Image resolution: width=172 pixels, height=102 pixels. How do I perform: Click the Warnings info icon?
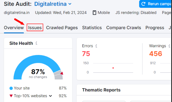click(169, 46)
